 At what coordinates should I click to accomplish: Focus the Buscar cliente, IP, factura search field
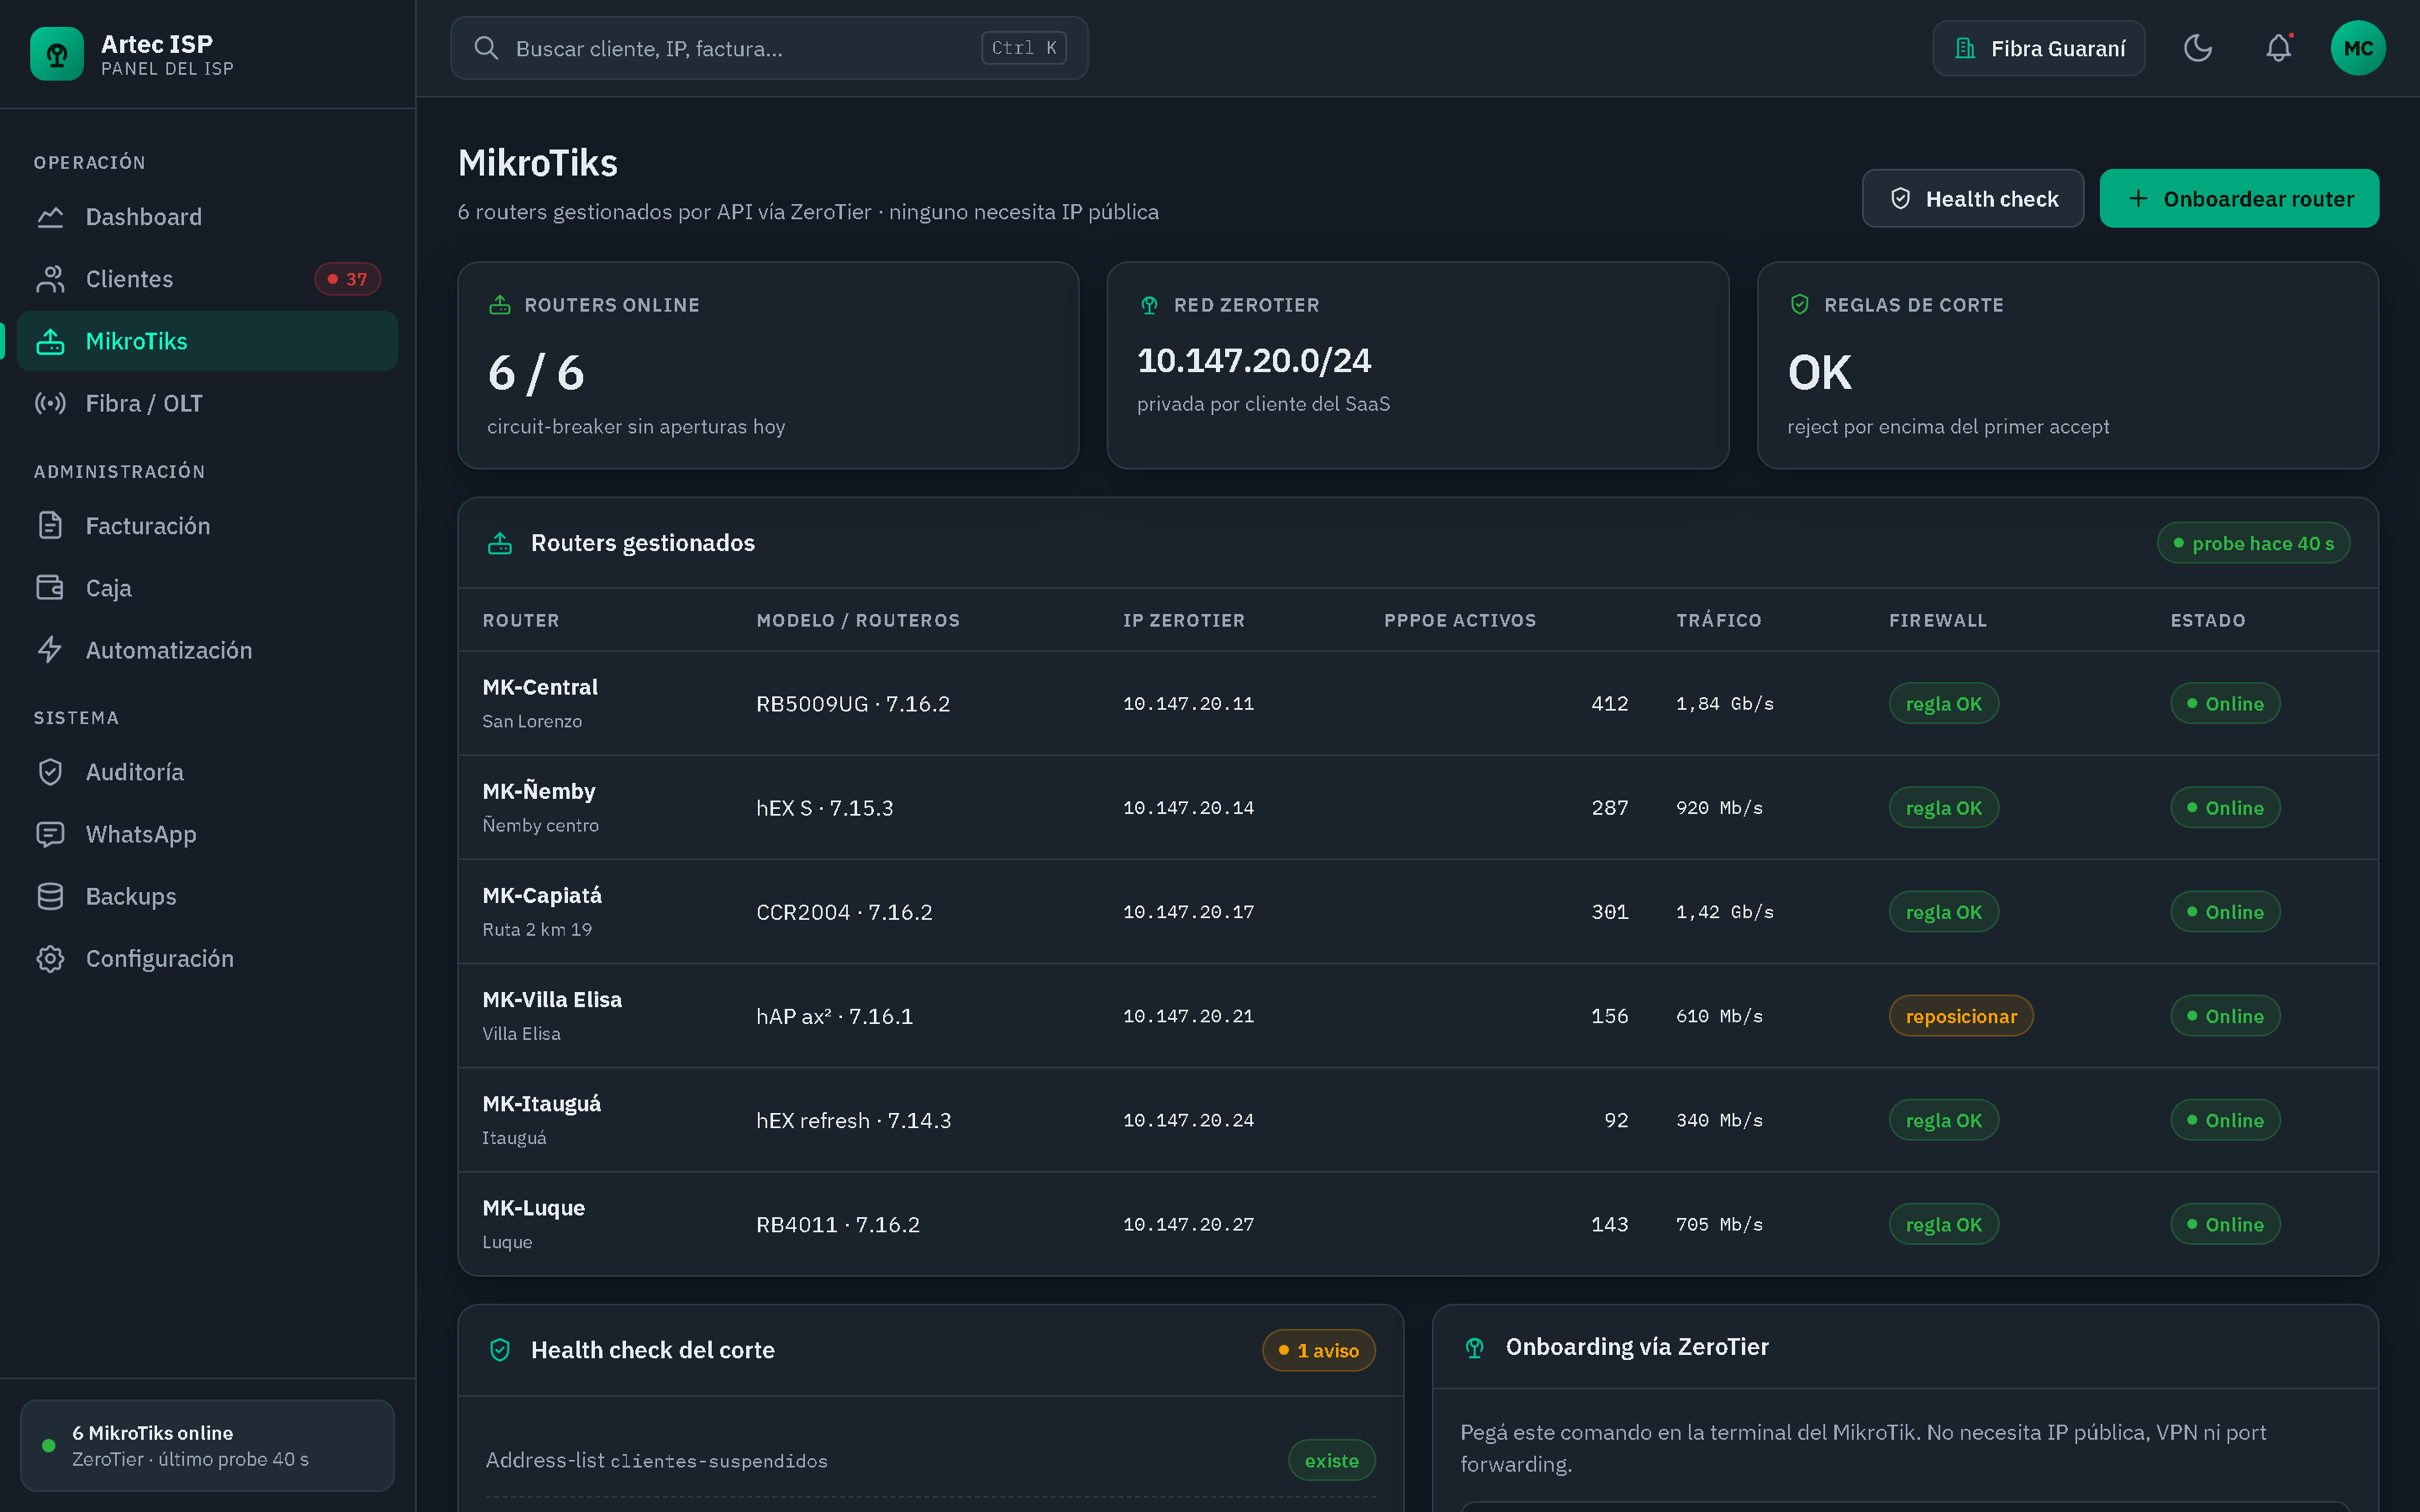[769, 48]
